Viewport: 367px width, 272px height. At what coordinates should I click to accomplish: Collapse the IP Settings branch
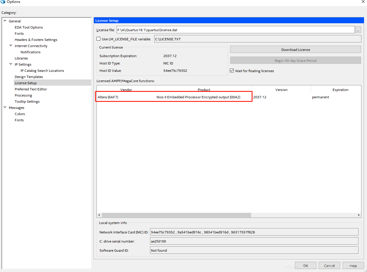coord(11,64)
